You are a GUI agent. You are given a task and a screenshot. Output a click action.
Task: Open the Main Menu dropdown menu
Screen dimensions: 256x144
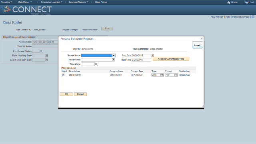[x=25, y=2]
